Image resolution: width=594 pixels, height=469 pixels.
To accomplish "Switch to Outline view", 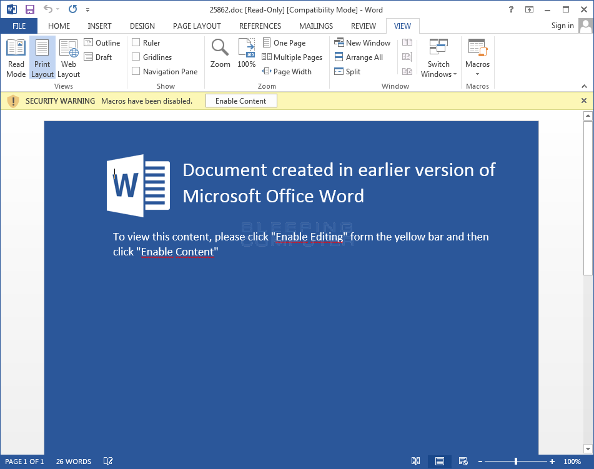I will (102, 43).
